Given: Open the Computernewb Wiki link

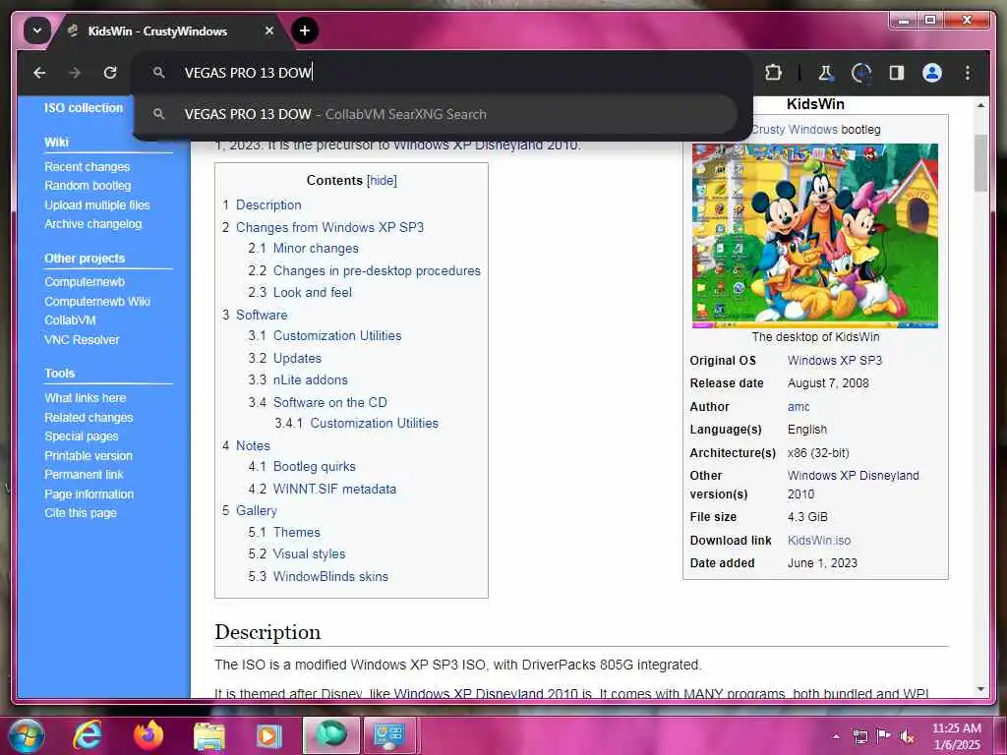Looking at the screenshot, I should point(97,301).
